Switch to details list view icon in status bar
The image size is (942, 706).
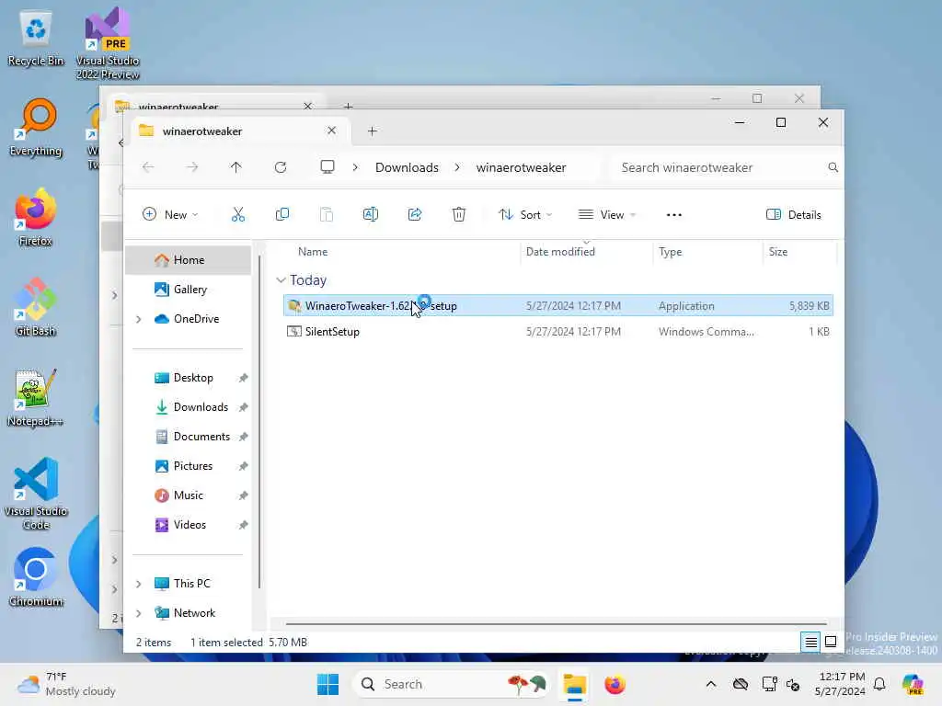pyautogui.click(x=810, y=643)
